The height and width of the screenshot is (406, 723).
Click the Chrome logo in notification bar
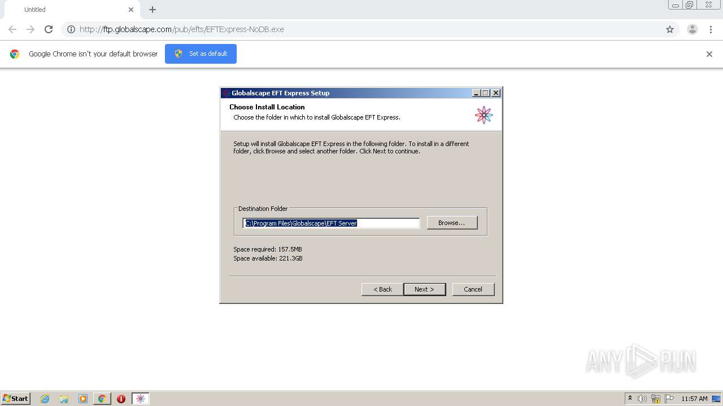(15, 54)
